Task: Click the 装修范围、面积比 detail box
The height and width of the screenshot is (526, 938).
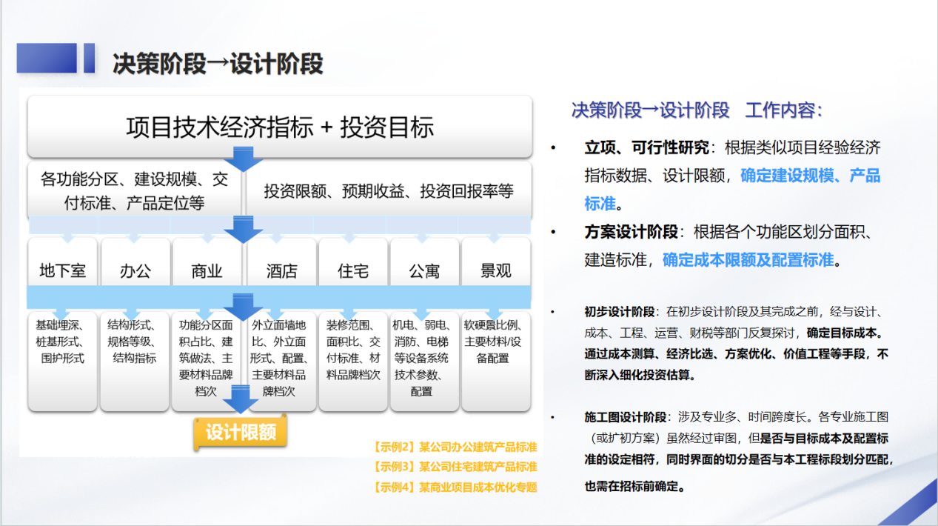Action: pos(353,361)
